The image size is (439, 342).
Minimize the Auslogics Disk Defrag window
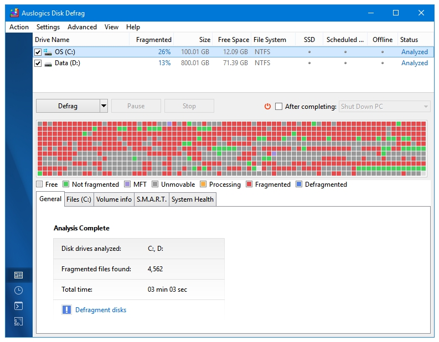[x=371, y=13]
